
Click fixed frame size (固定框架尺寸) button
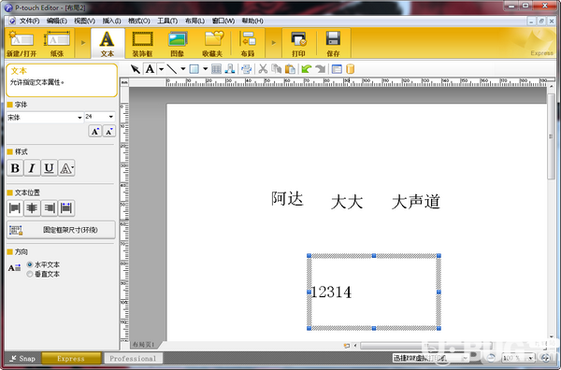pos(61,230)
